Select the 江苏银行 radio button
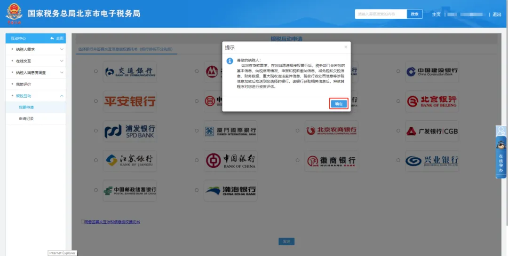508x256 pixels. [x=96, y=160]
